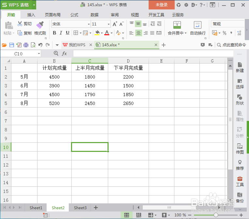Select the Format Painter brush

pos(40,25)
